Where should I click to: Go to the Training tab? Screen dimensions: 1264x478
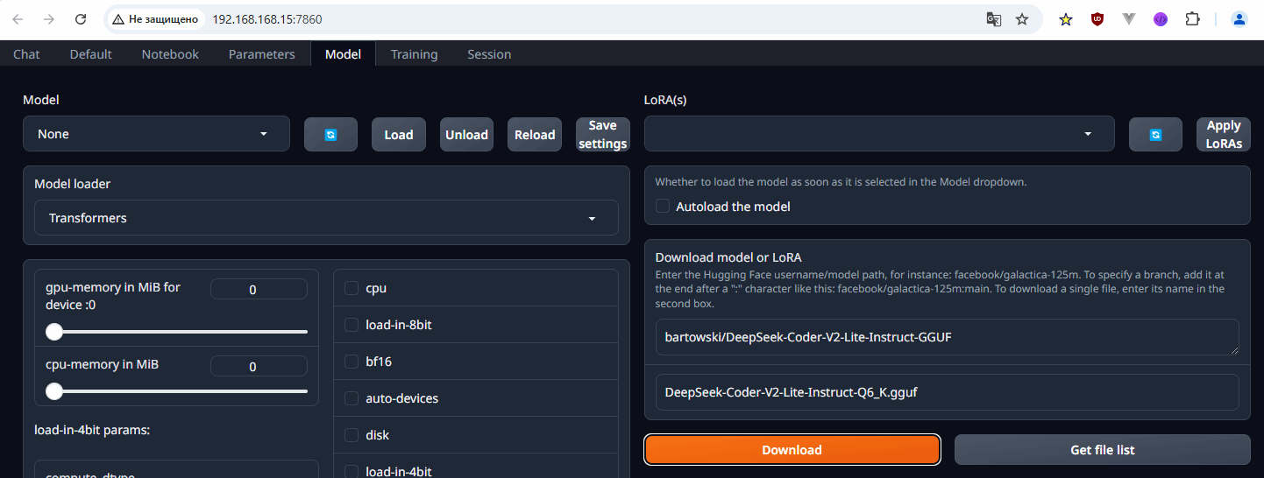[x=414, y=54]
